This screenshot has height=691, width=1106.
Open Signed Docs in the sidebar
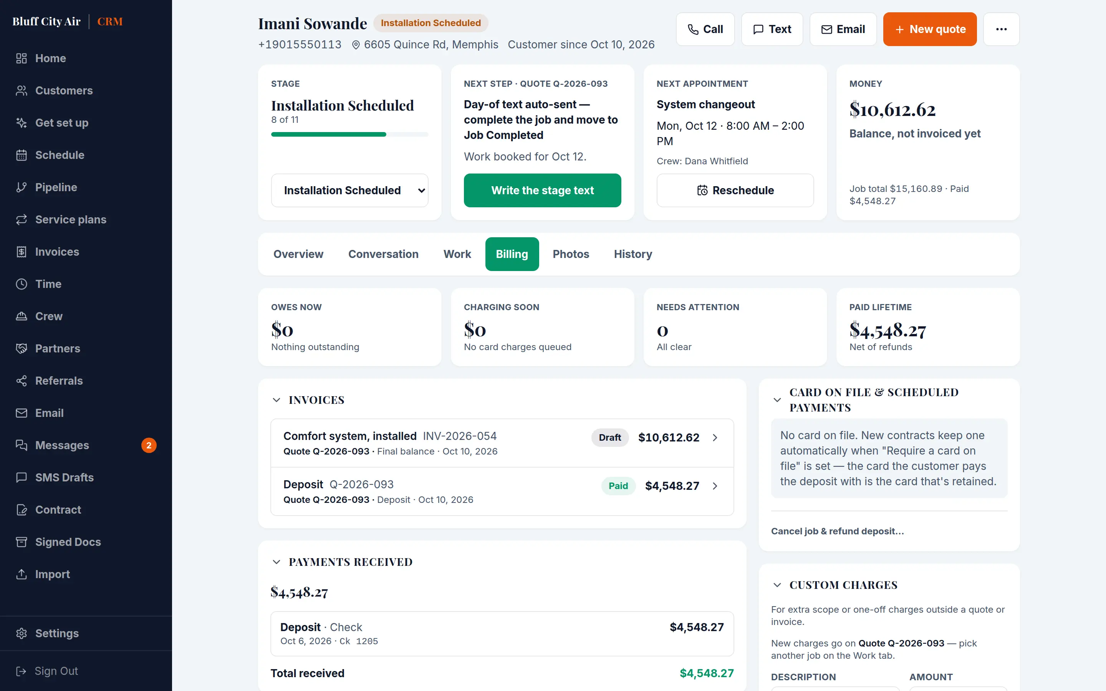tap(86, 542)
